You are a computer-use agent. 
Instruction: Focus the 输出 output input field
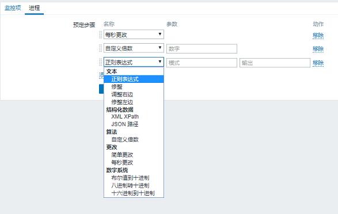(275, 63)
